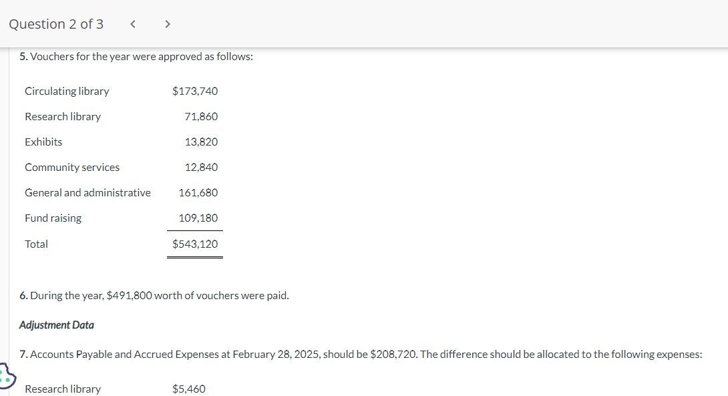Select the item 6 vouchers paid sentence
The width and height of the screenshot is (728, 396).
click(x=154, y=295)
